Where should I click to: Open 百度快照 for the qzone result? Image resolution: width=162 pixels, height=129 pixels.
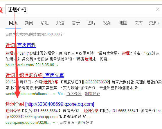coord(67,123)
